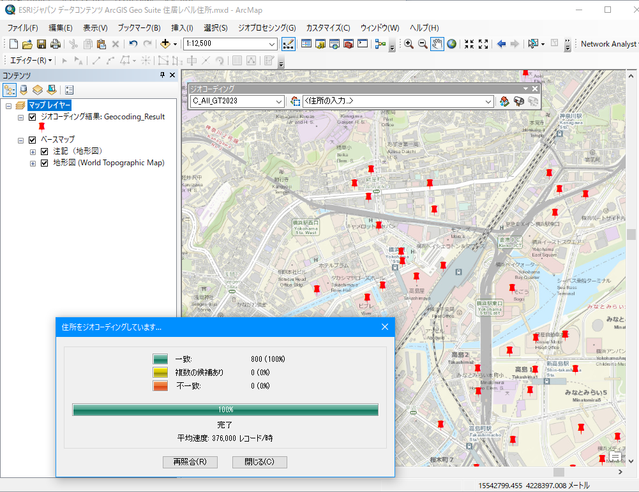Click the yellow 複数の候補あり swatch
This screenshot has height=492, width=639.
pos(160,372)
